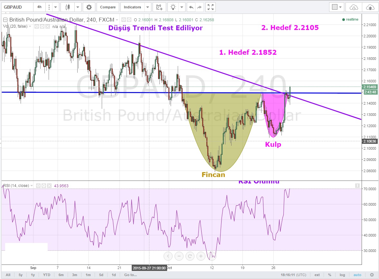Create a new alert with alarm clock icon
The height and width of the screenshot is (279, 379).
click(159, 7)
